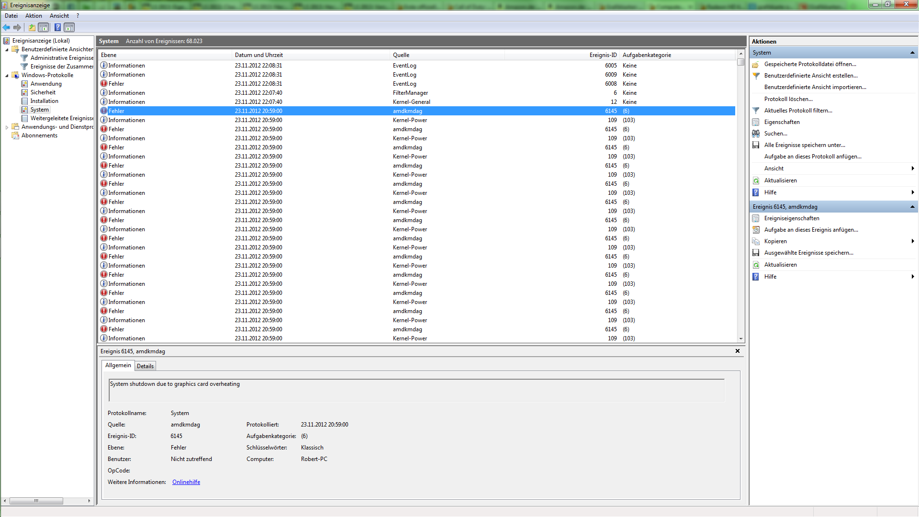Expand Anwendungs- und Dienstprotokolle node
The height and width of the screenshot is (517, 919).
[7, 127]
